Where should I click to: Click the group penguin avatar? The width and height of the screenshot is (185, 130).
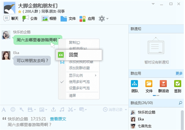click(9, 8)
